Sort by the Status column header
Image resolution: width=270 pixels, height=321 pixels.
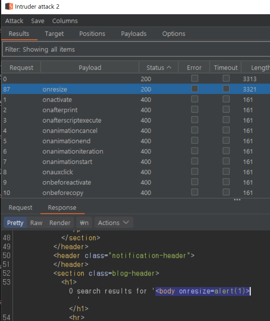coord(159,68)
